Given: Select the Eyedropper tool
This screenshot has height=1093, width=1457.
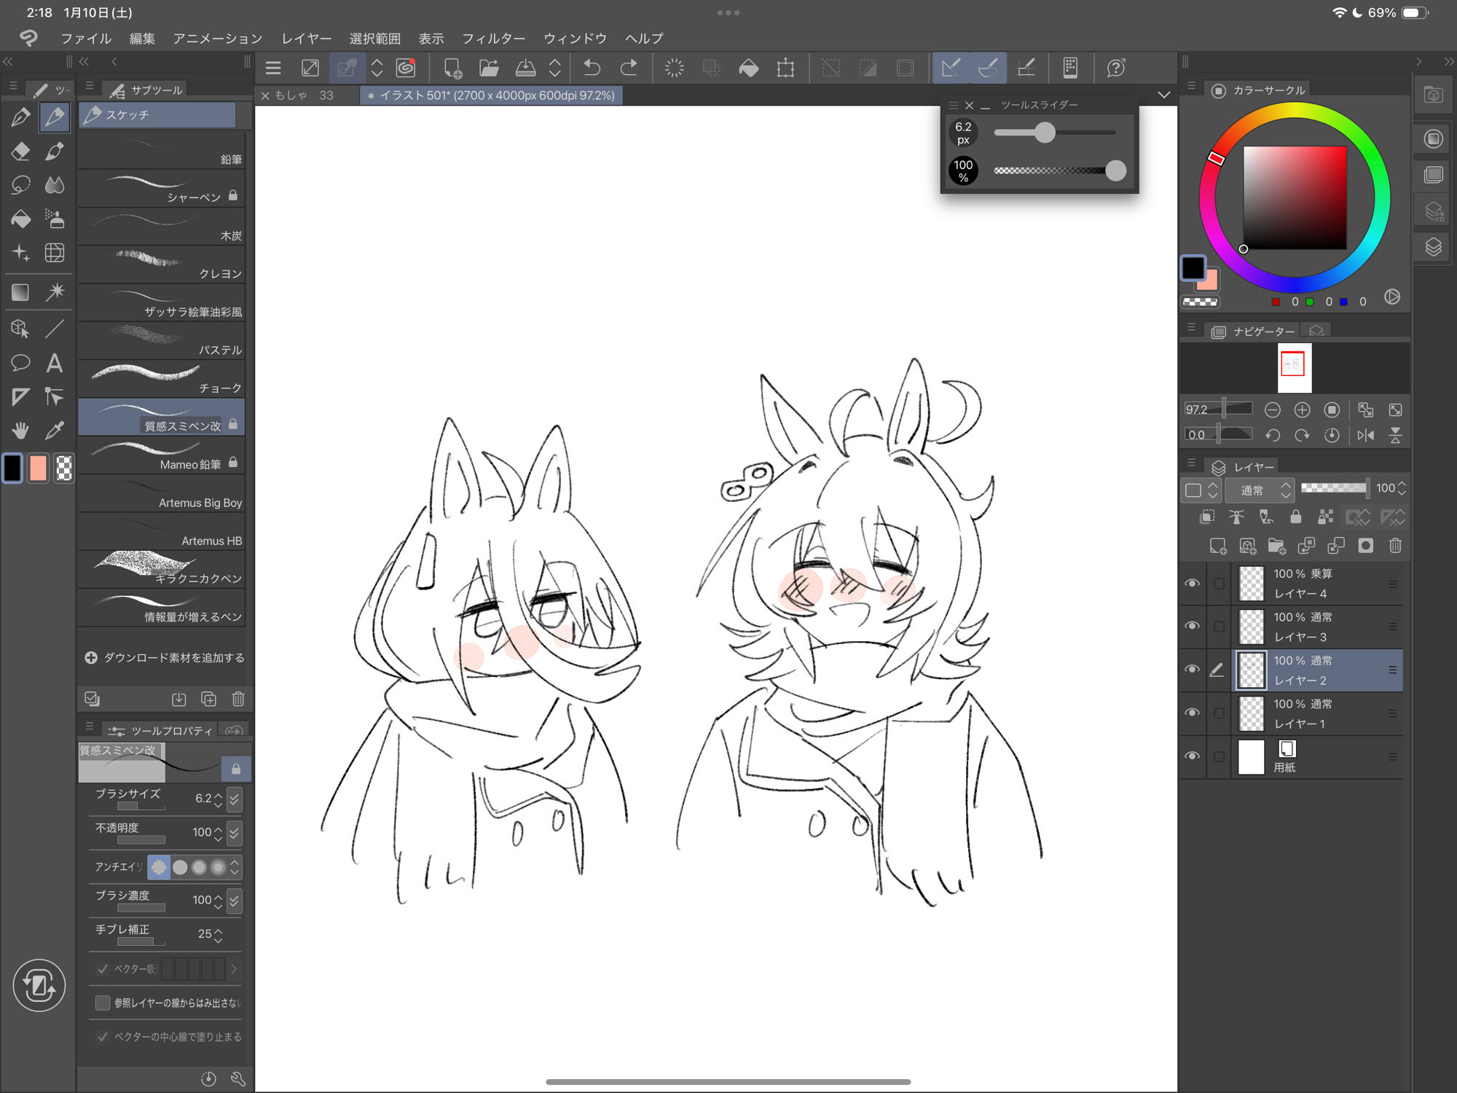Looking at the screenshot, I should coord(54,430).
